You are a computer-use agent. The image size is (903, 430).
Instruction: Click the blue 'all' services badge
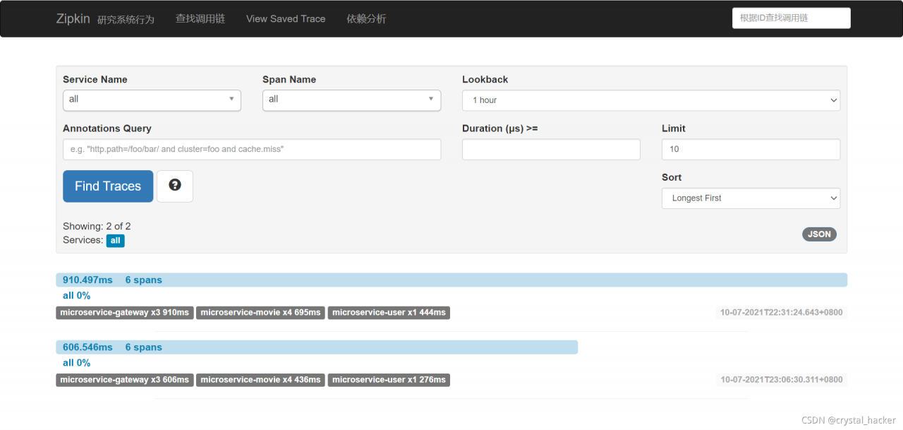[116, 241]
